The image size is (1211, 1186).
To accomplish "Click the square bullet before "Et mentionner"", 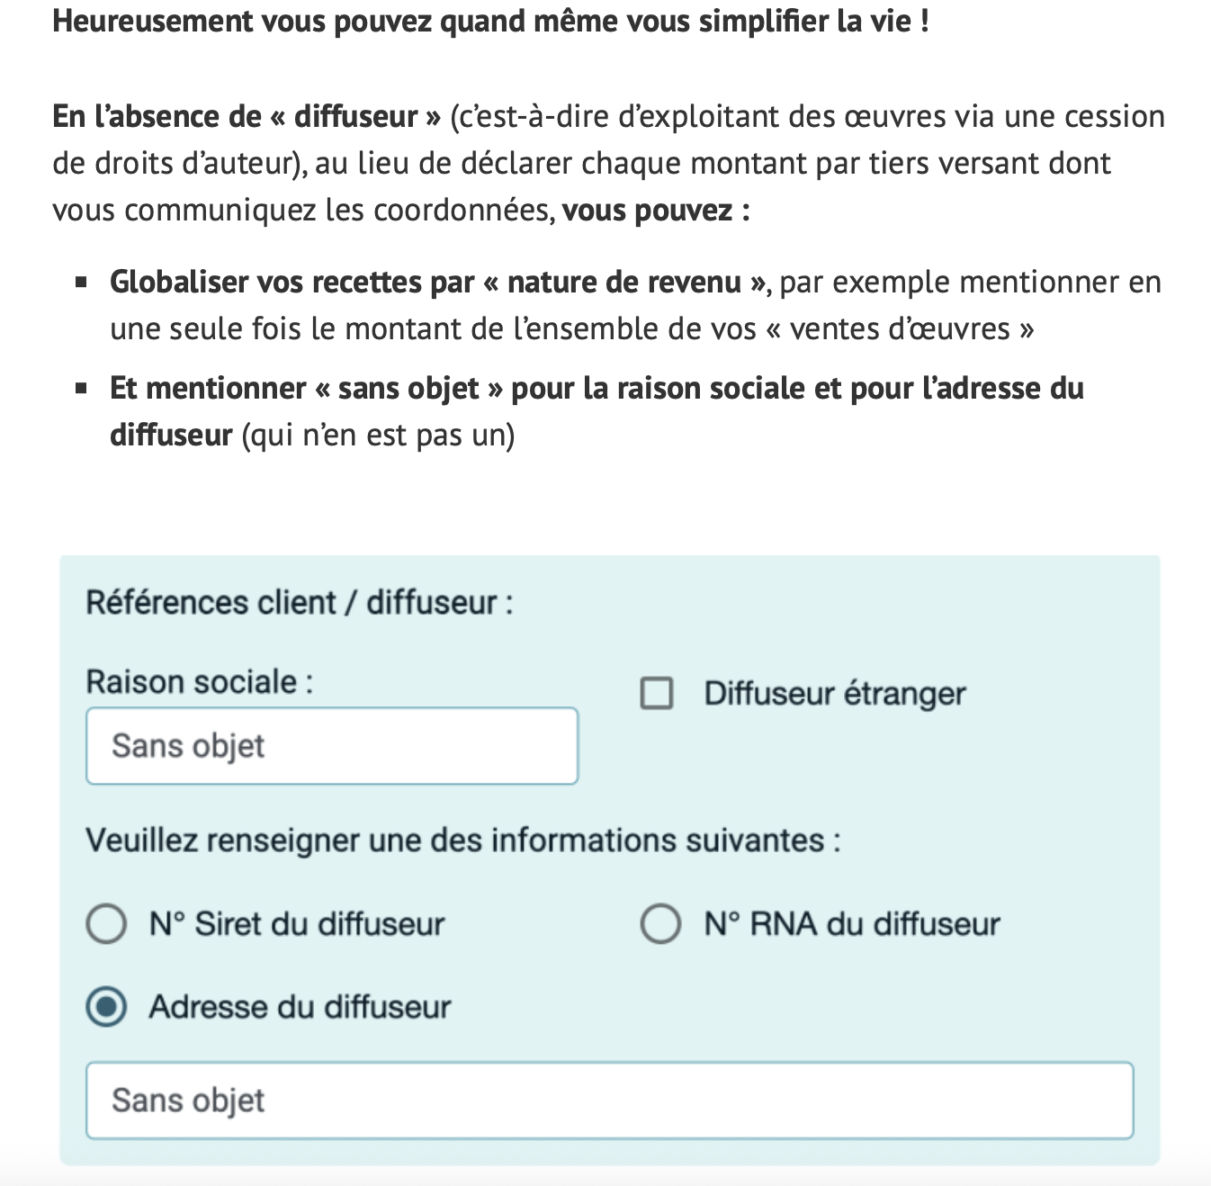I will (x=82, y=389).
